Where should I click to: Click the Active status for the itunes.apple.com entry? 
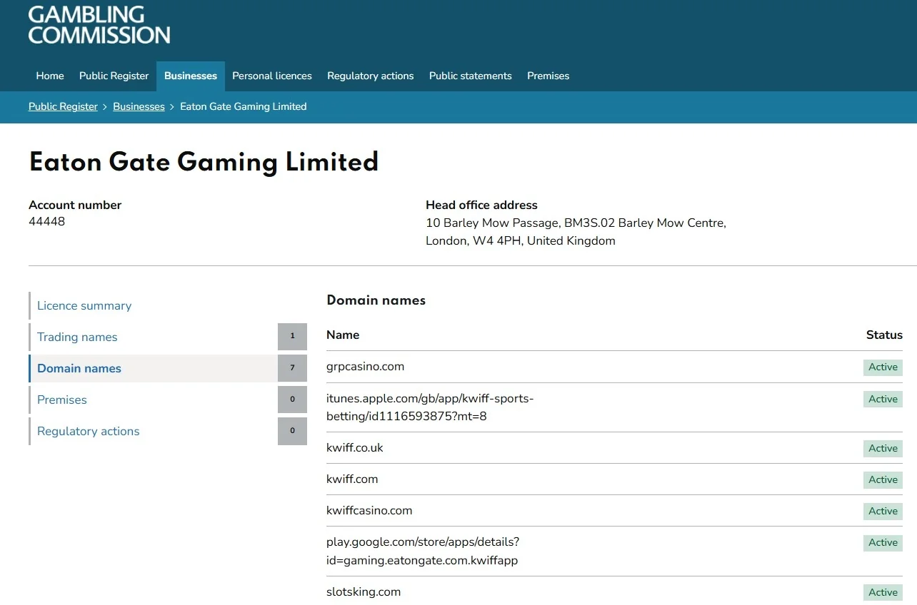(x=883, y=400)
